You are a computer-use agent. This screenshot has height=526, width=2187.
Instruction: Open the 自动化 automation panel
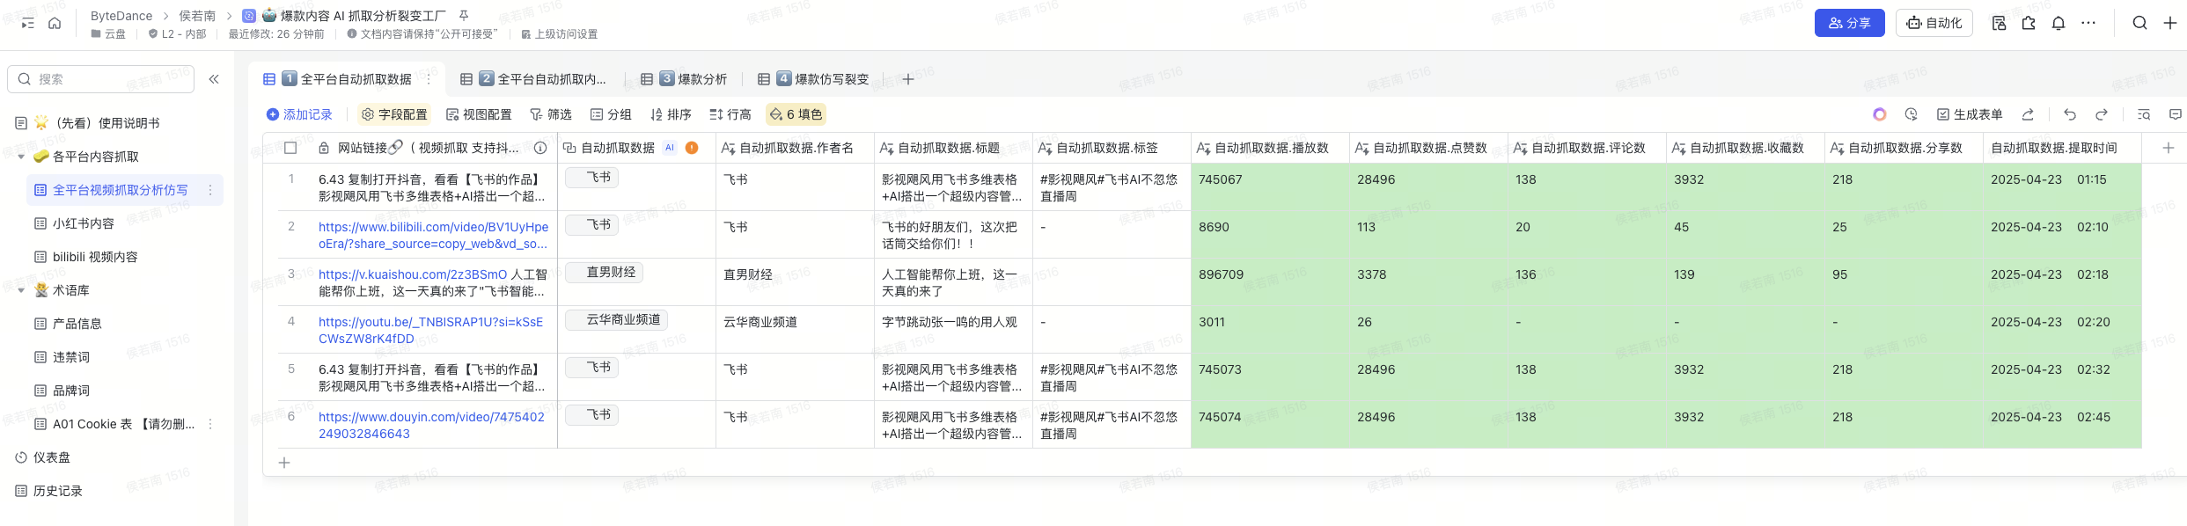pyautogui.click(x=1934, y=23)
